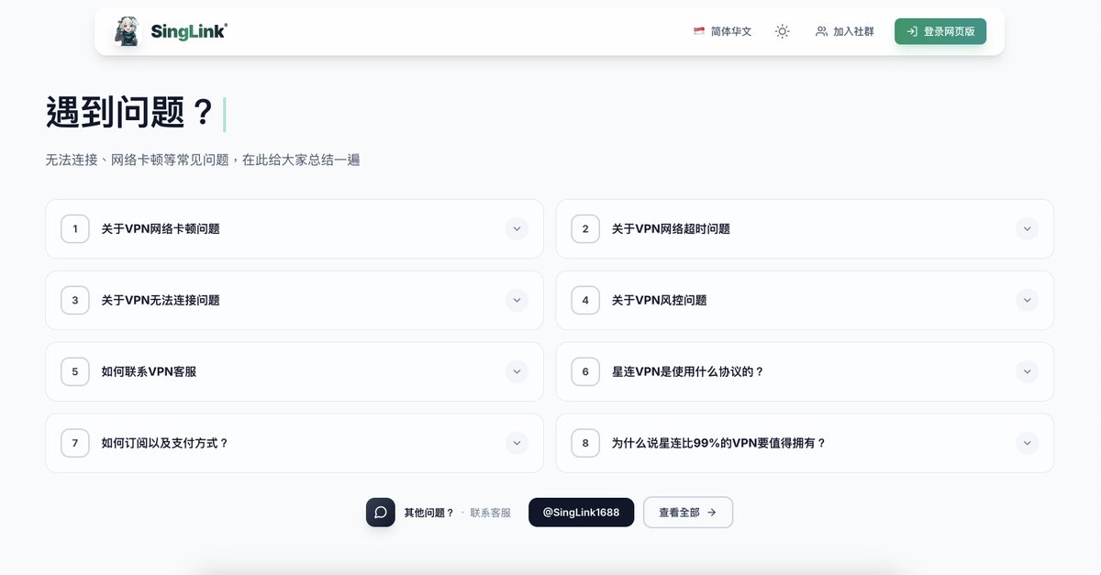Click number badge 8 on FAQ card

tap(585, 443)
